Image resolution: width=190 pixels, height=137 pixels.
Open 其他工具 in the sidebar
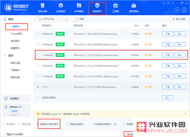coord(15,63)
